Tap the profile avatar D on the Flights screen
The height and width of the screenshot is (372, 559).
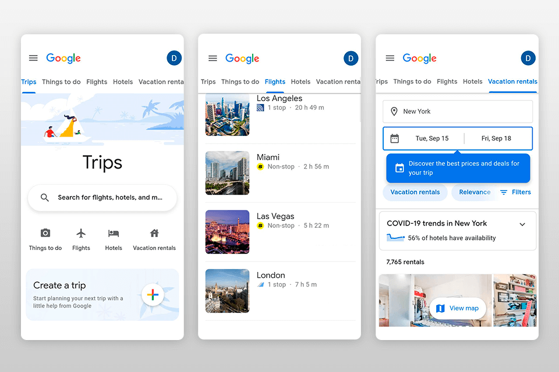(351, 58)
